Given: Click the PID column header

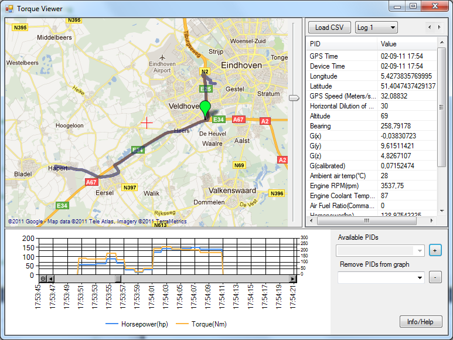Looking at the screenshot, I should (x=342, y=44).
